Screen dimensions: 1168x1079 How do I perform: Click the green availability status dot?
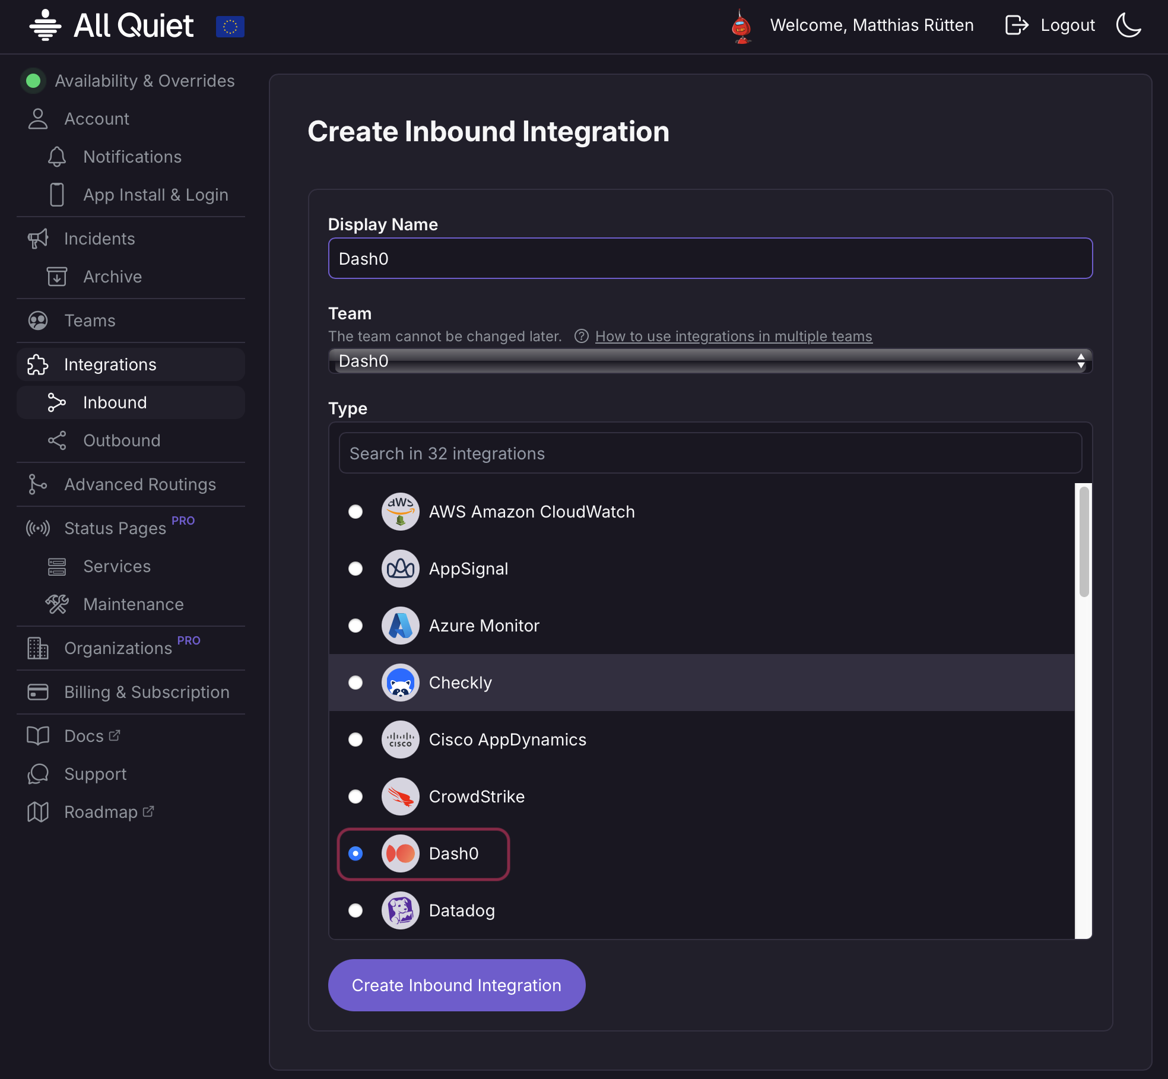[x=33, y=81]
